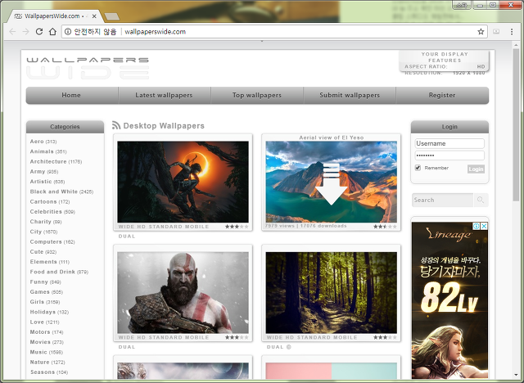This screenshot has height=383, width=524.
Task: Open the Tomb Raider eclipse wallpaper thumbnail
Action: [183, 182]
